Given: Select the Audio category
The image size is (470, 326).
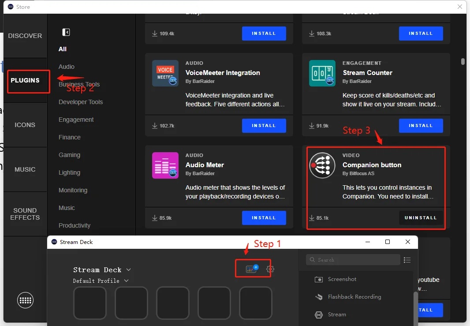Looking at the screenshot, I should pos(67,67).
